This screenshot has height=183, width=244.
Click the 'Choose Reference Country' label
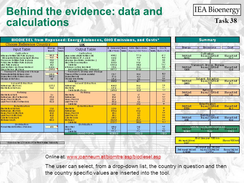tap(29, 44)
